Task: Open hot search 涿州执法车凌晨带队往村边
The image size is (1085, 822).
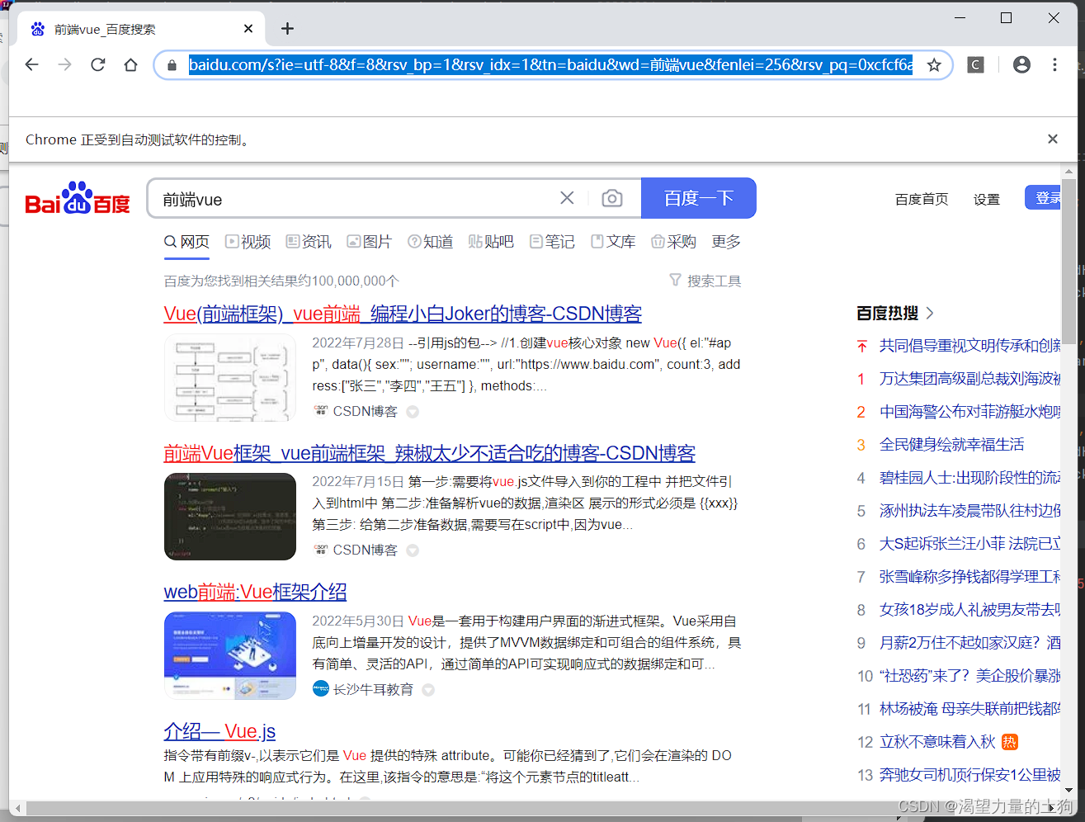Action: point(970,511)
